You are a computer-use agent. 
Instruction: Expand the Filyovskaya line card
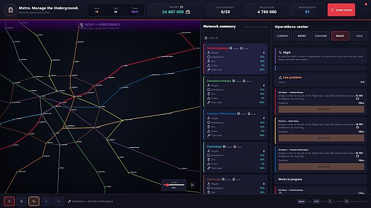(x=235, y=157)
